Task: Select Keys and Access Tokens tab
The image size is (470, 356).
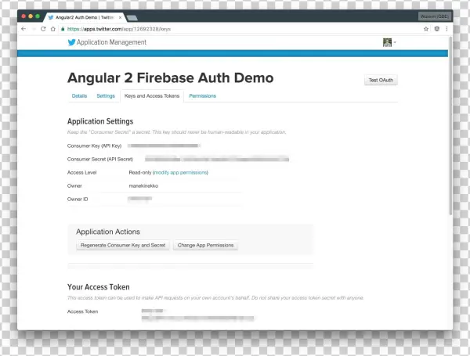Action: [x=152, y=95]
